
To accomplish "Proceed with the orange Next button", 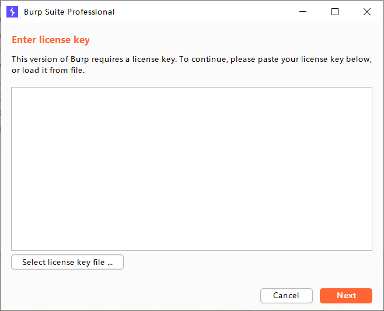I will click(345, 296).
